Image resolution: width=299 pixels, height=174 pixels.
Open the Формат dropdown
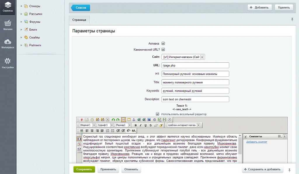[88, 125]
